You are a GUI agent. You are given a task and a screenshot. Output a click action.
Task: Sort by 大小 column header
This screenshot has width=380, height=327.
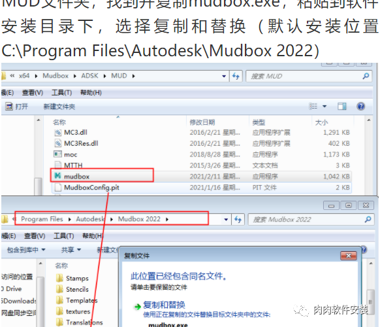point(321,122)
